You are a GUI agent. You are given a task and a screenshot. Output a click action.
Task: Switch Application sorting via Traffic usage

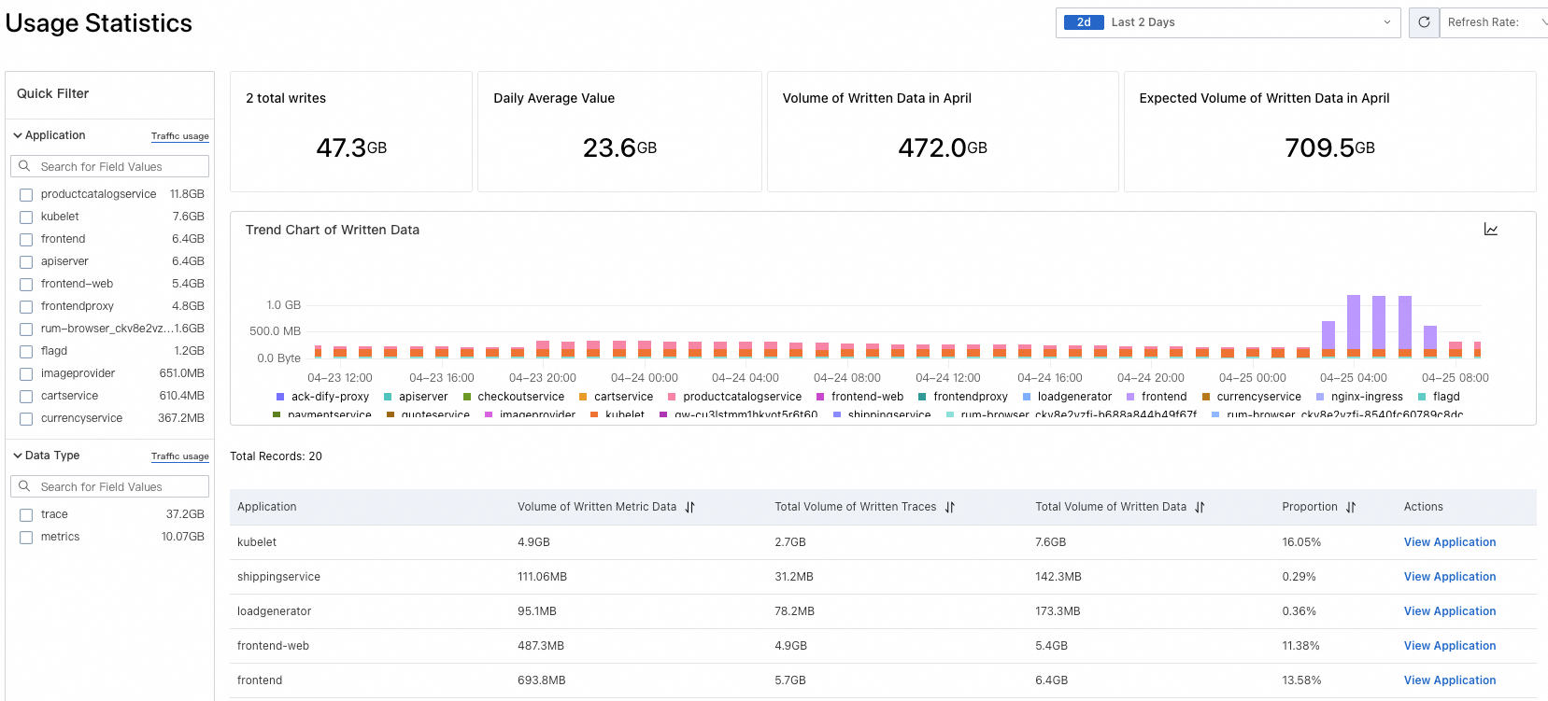pyautogui.click(x=179, y=136)
